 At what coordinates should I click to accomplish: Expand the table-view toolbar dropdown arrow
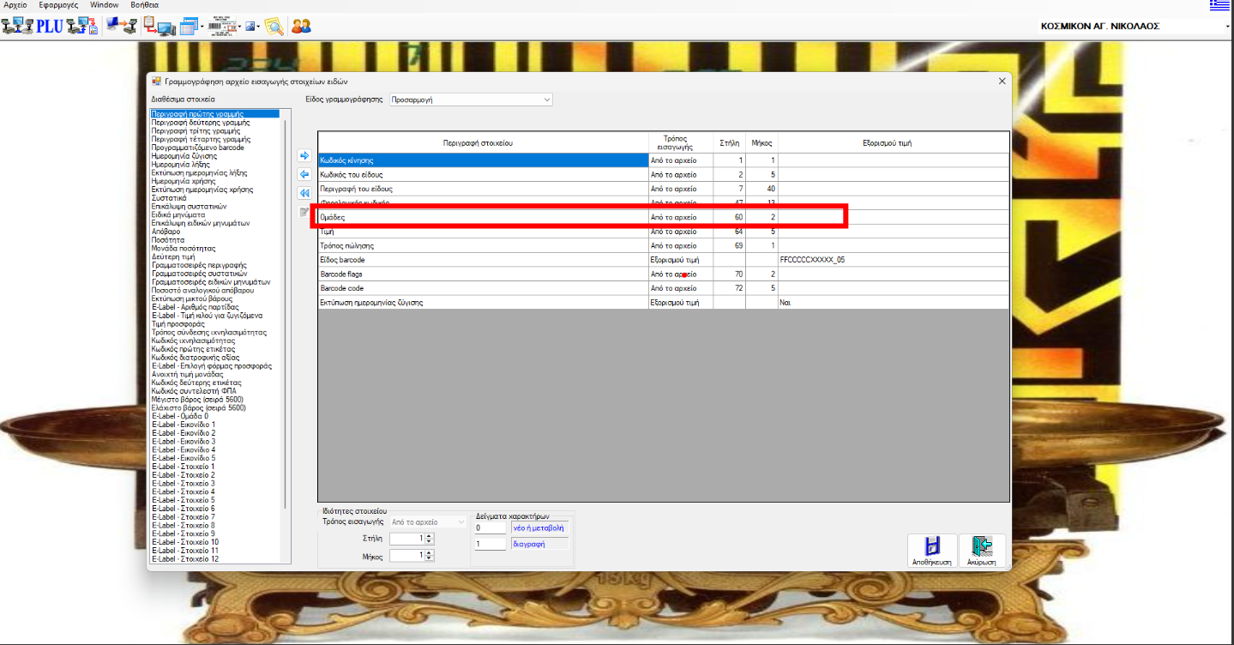coord(202,27)
